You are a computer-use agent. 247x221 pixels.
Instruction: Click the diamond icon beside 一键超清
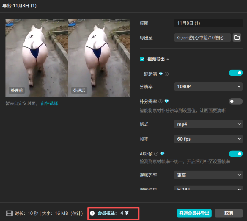[x=161, y=74]
